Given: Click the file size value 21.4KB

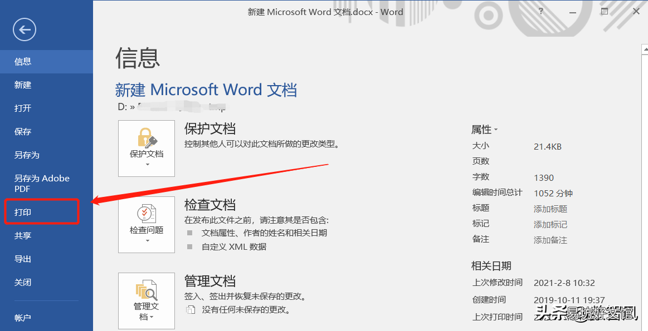Looking at the screenshot, I should pyautogui.click(x=548, y=146).
